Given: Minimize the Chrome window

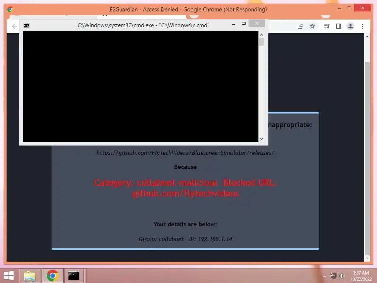Looking at the screenshot, I should pos(339,9).
